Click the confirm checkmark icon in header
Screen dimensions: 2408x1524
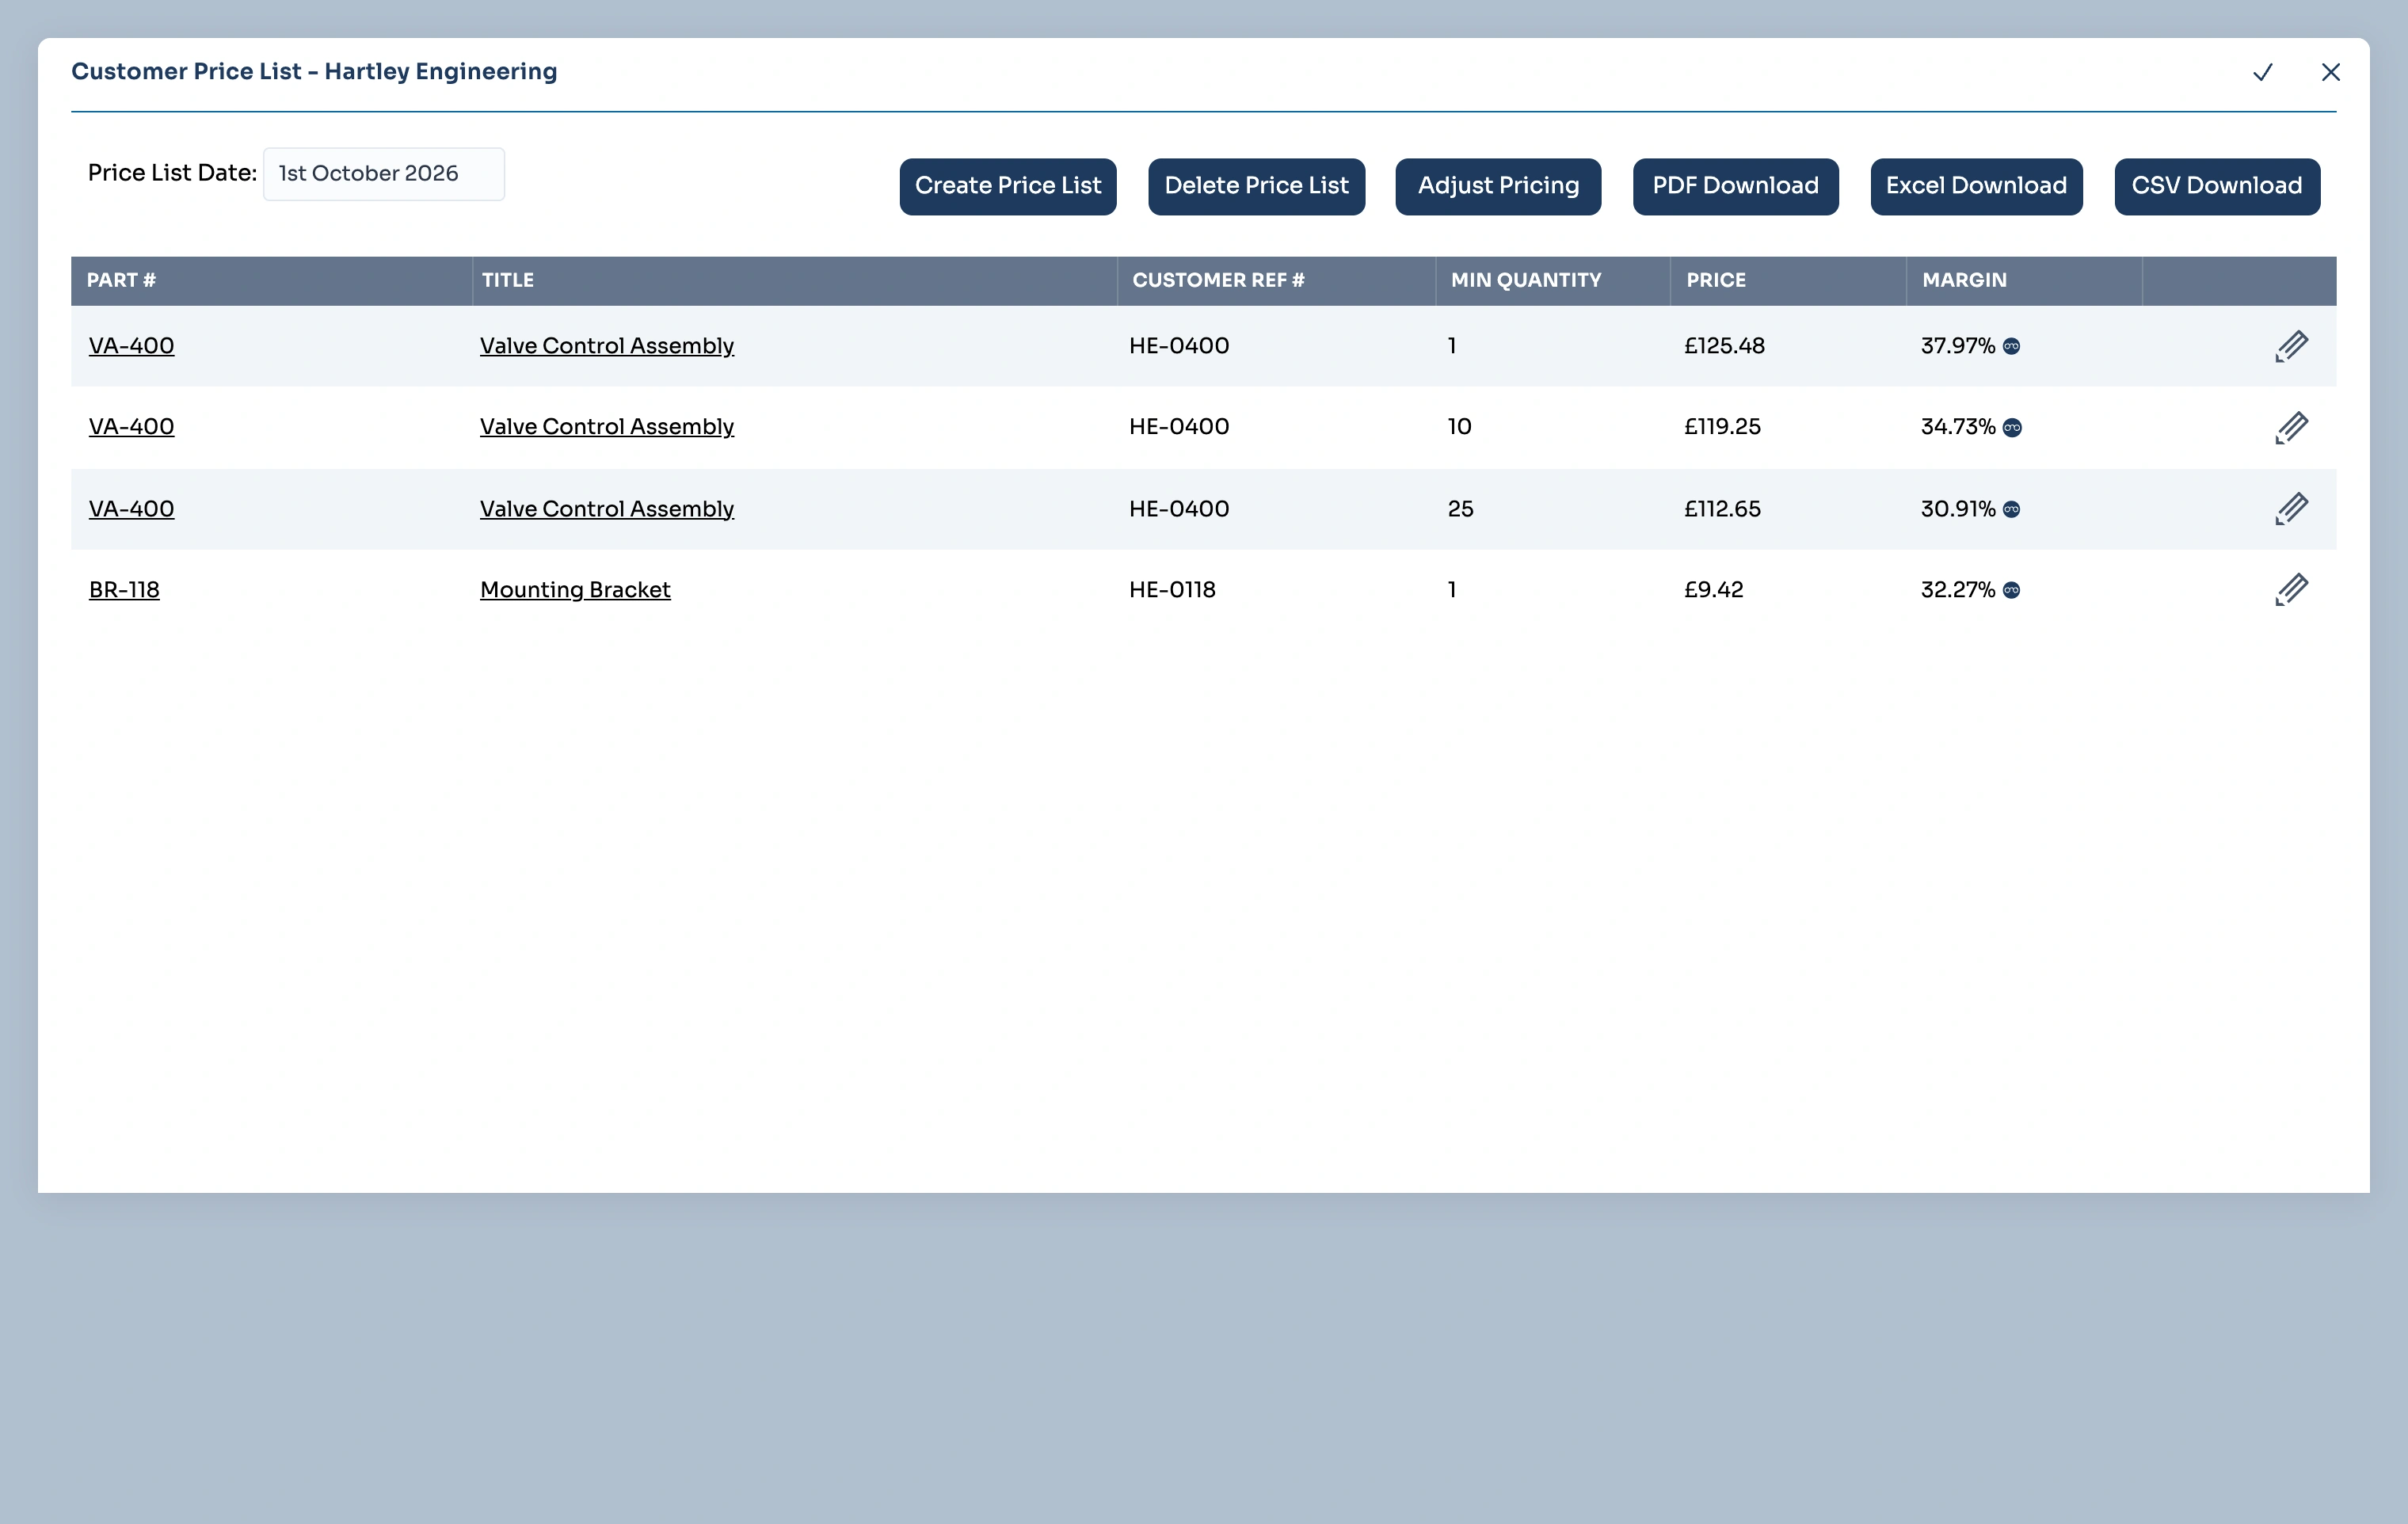(x=2263, y=72)
